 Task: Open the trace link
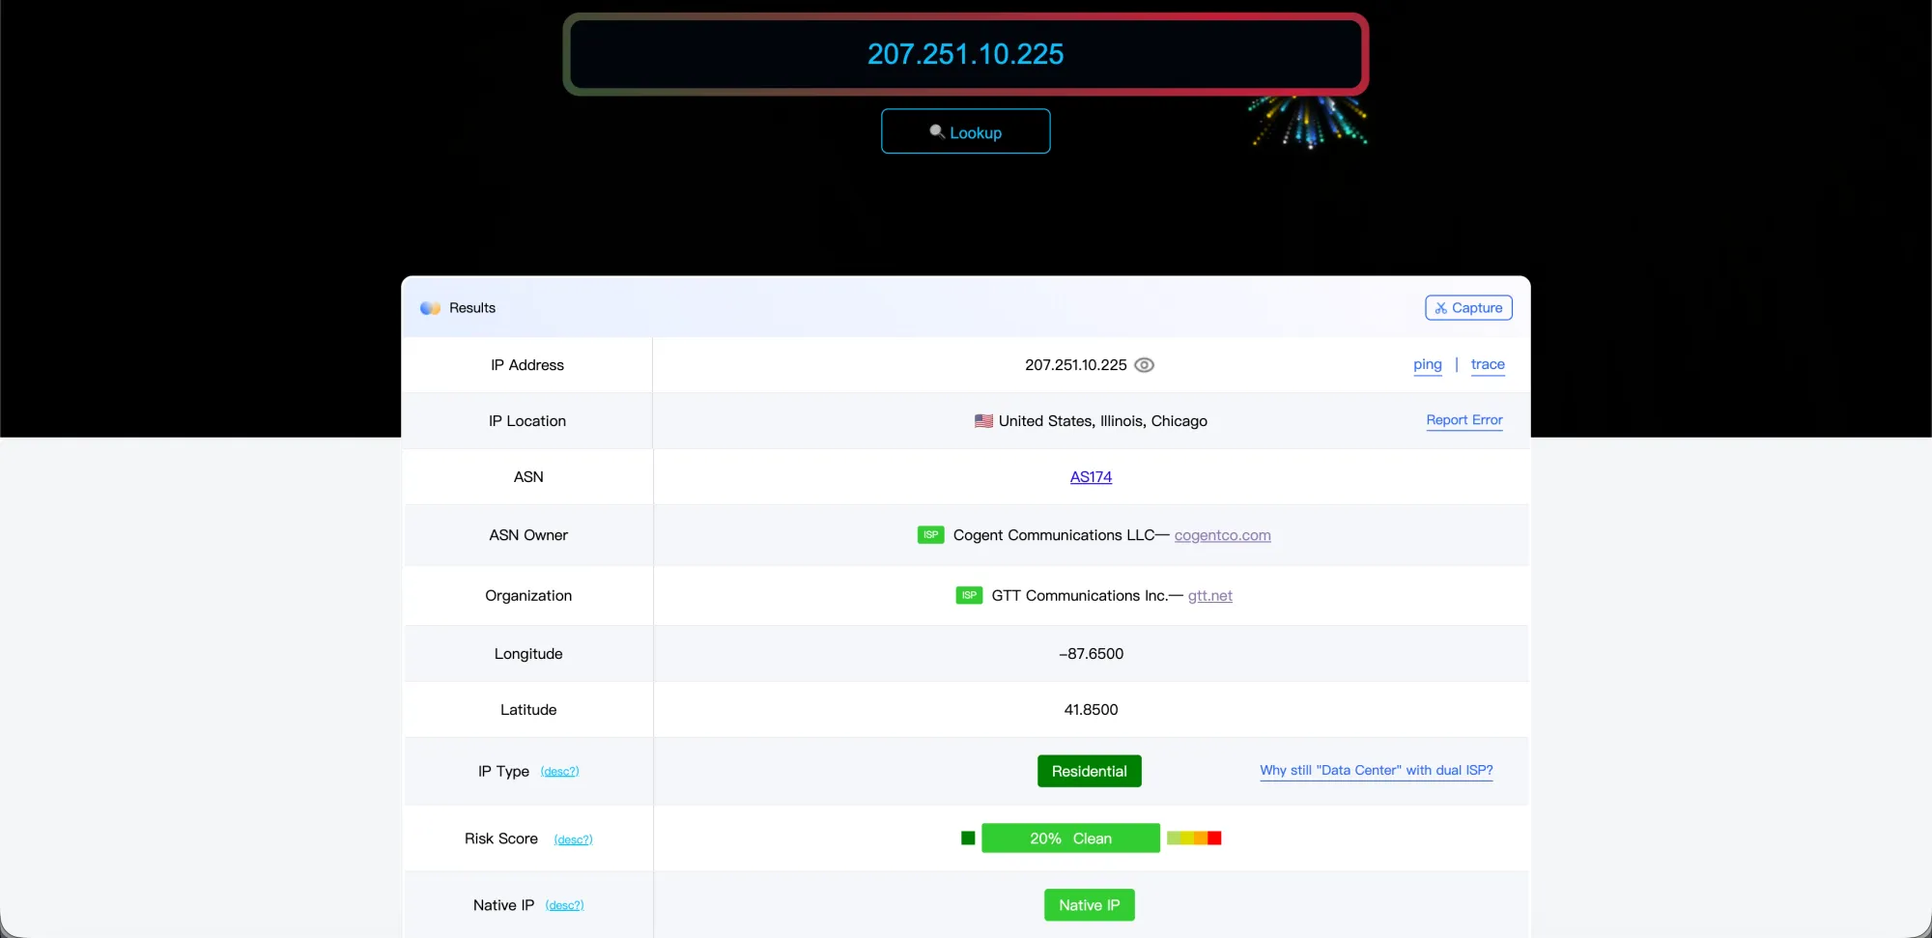pos(1488,365)
